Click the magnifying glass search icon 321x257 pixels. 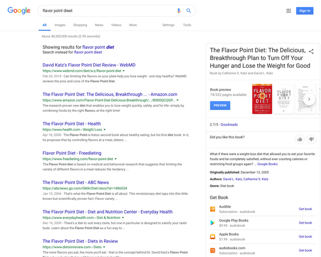point(188,11)
